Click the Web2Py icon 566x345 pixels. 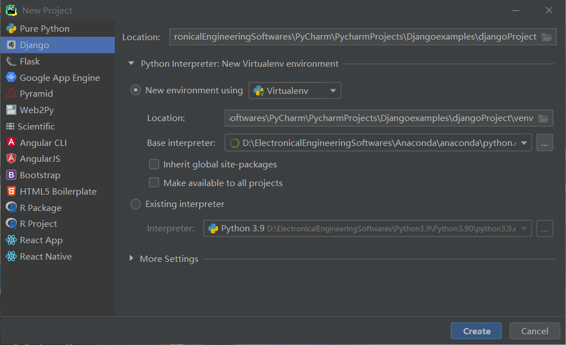11,110
